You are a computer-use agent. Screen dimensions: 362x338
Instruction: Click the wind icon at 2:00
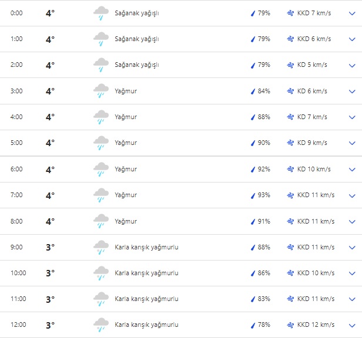click(x=290, y=65)
